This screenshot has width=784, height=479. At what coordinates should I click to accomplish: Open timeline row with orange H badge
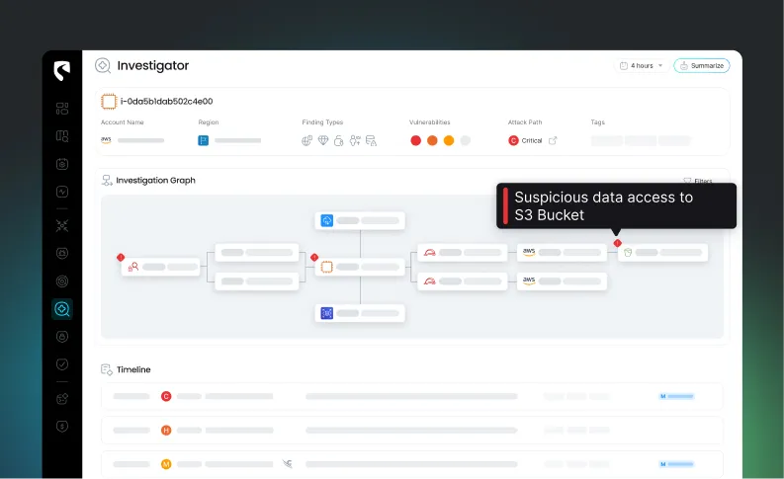pos(412,430)
